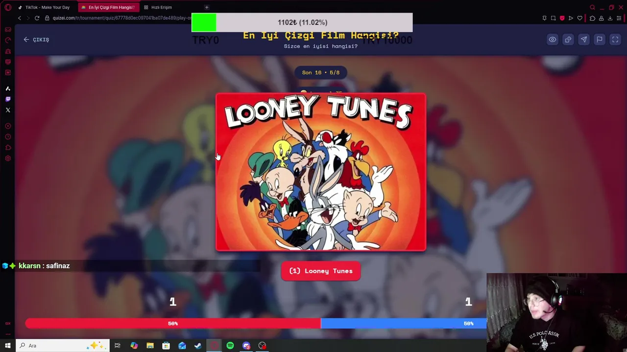Image resolution: width=627 pixels, height=352 pixels.
Task: Open a new tab with plus button
Action: [207, 7]
